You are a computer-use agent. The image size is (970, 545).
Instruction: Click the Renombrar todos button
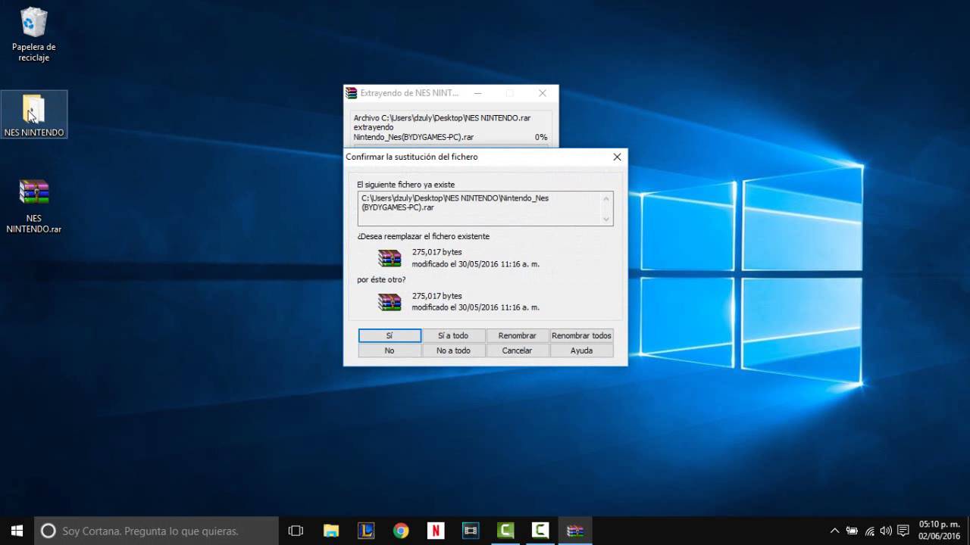[x=581, y=335]
